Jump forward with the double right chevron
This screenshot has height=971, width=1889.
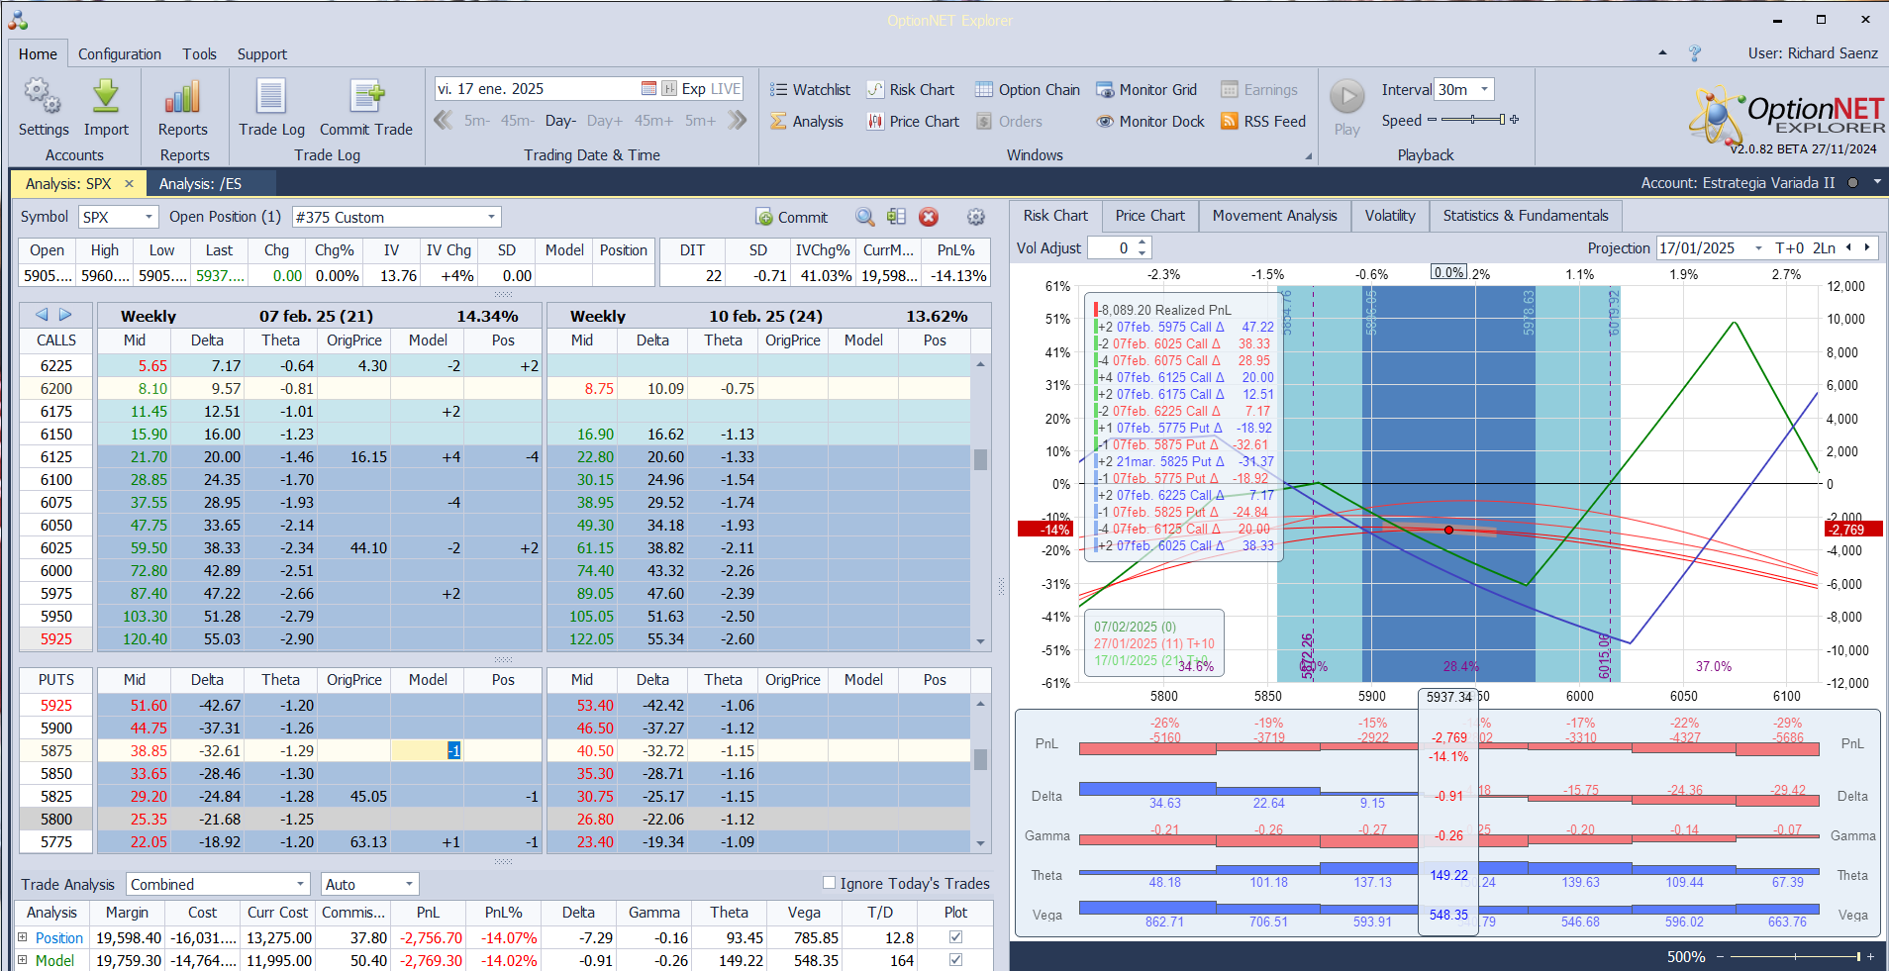[737, 121]
